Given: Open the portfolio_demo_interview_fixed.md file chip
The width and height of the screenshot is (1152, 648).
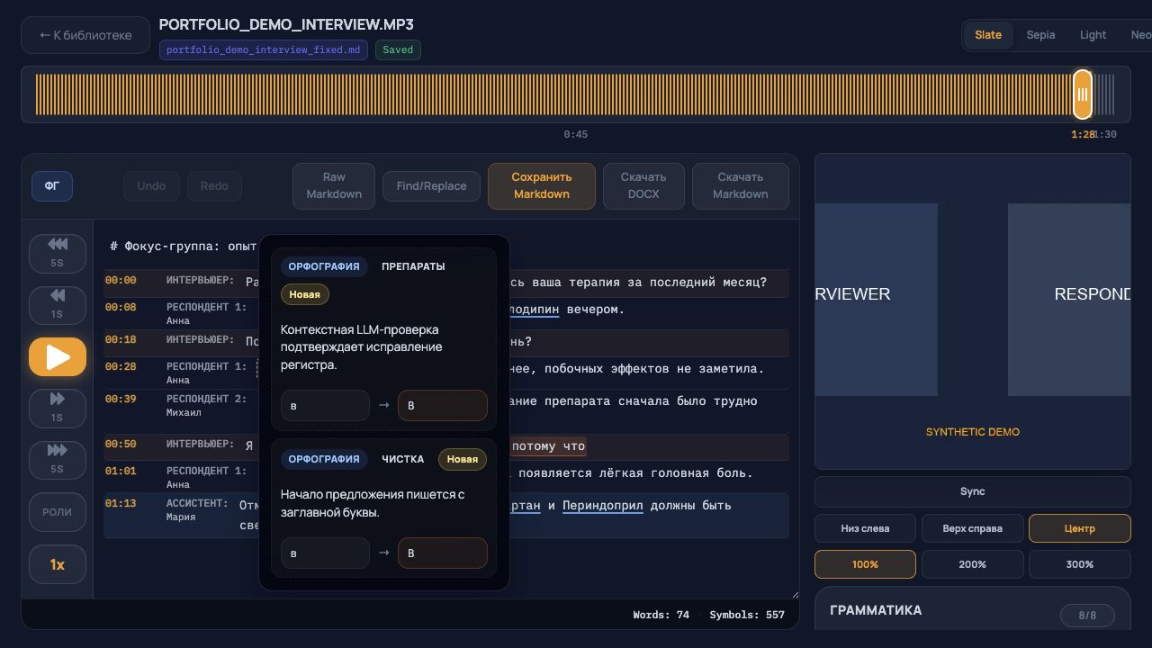Looking at the screenshot, I should 264,50.
